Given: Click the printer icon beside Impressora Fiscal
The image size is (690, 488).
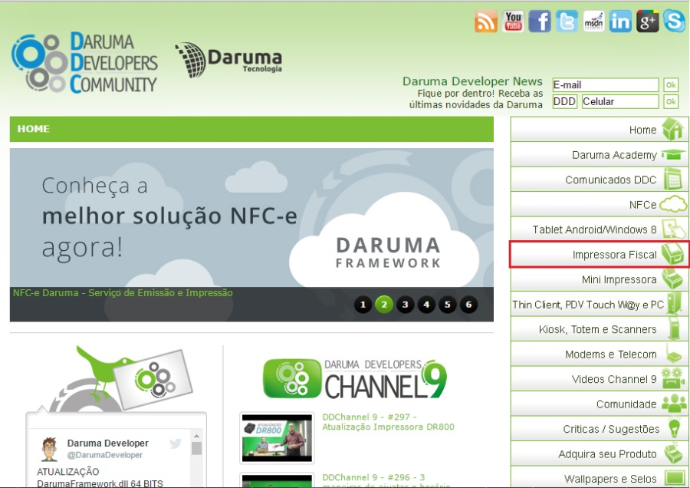Looking at the screenshot, I should click(672, 254).
